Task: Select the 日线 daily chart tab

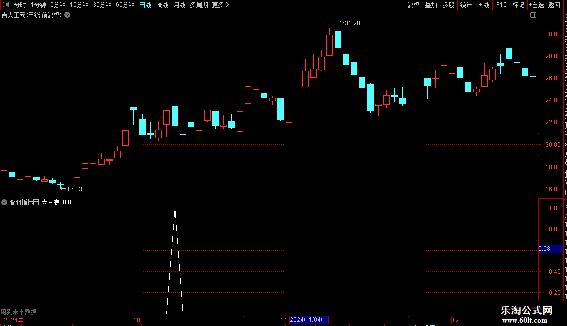Action: pos(146,5)
